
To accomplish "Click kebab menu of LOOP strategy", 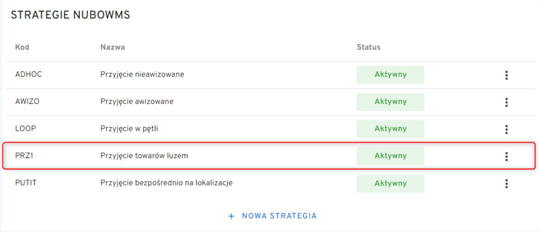I will 506,129.
